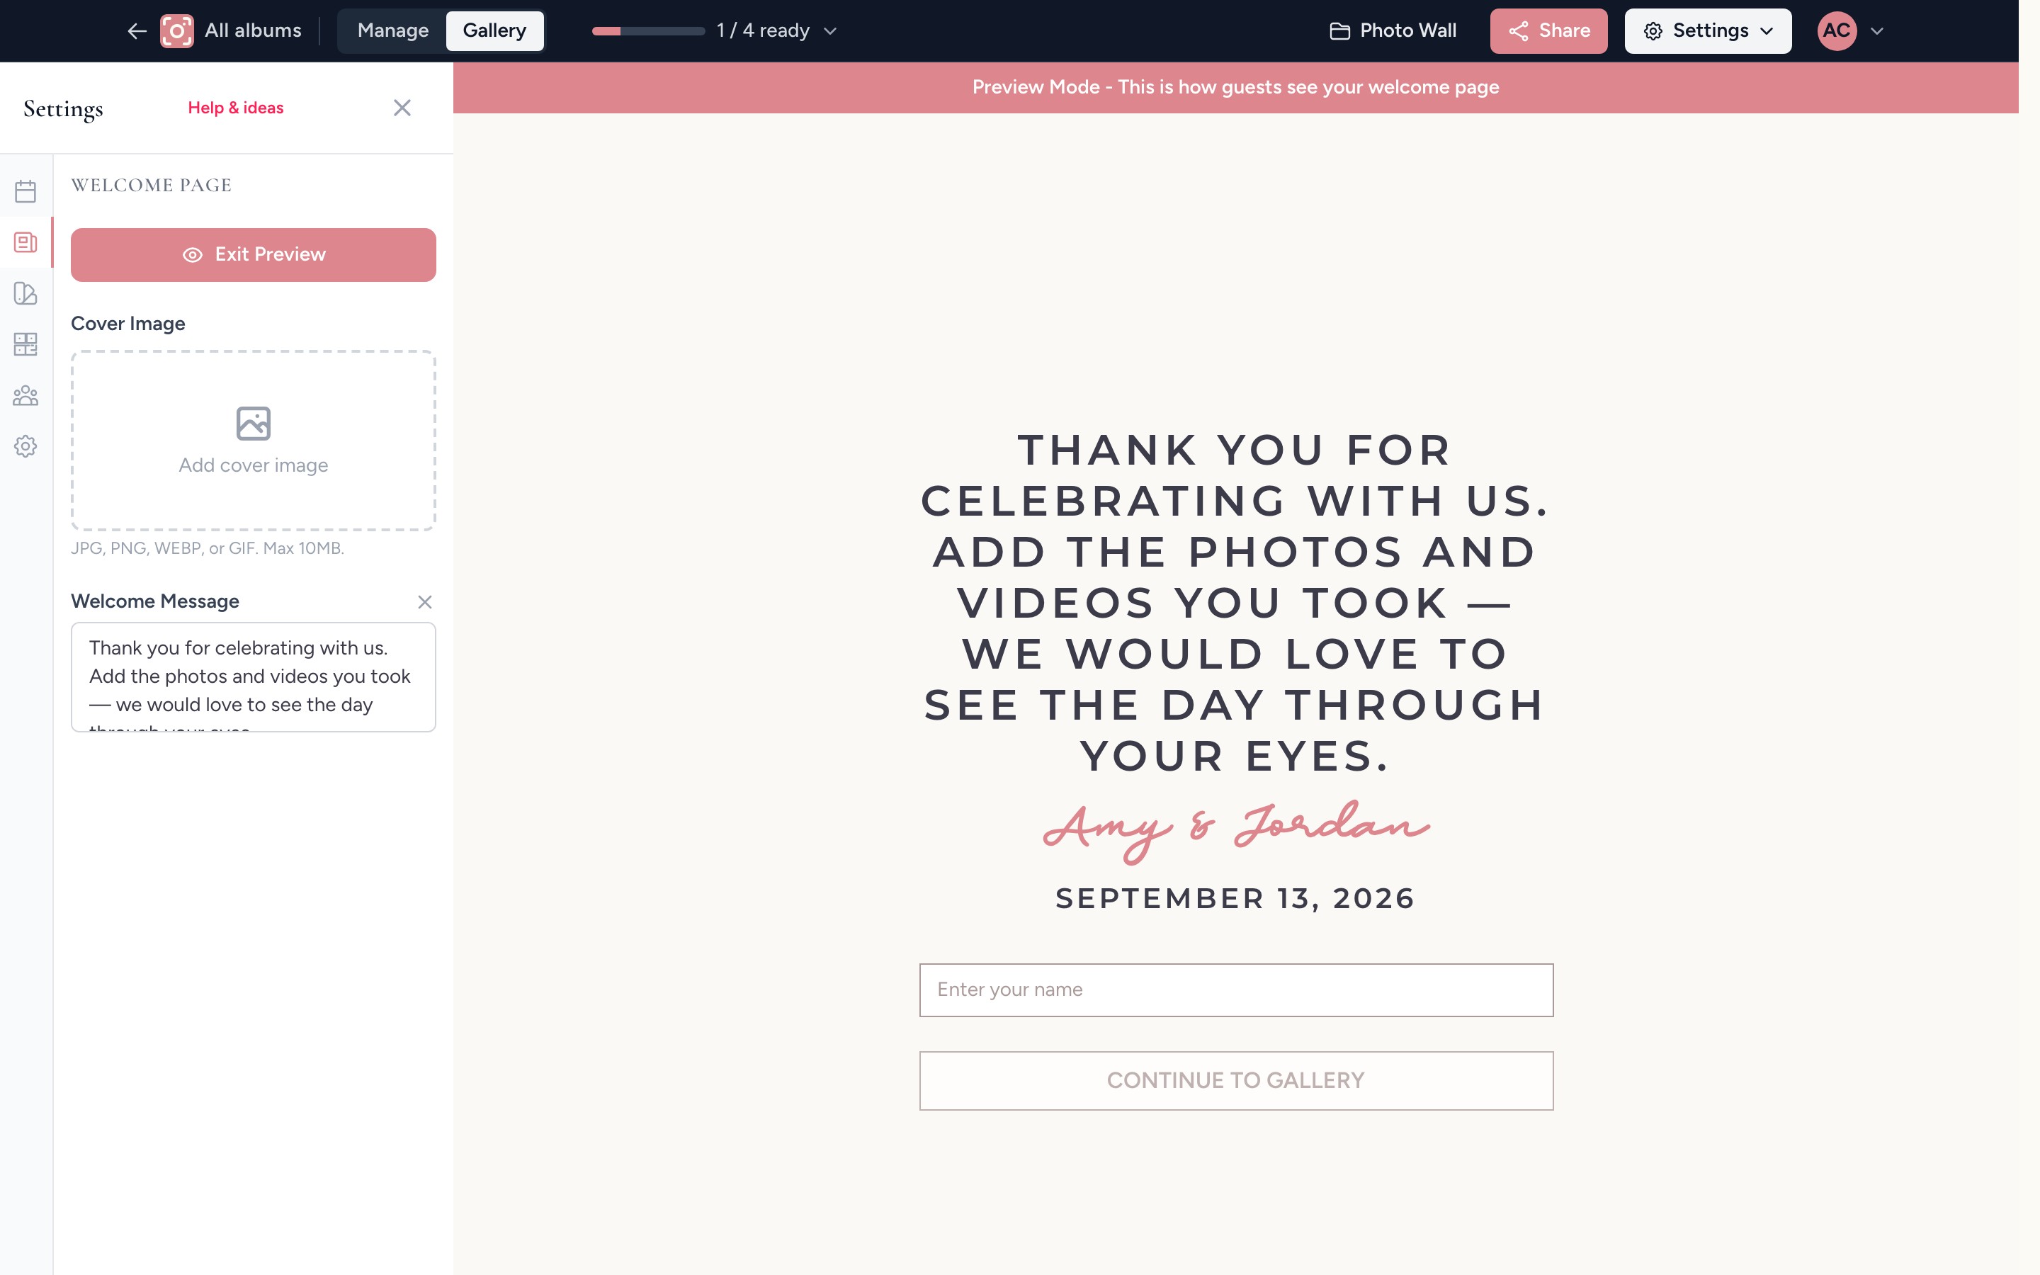Click the Settings panel title
This screenshot has height=1275, width=2040.
[63, 110]
